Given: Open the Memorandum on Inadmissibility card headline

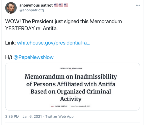Looking at the screenshot, I should click(71, 88).
